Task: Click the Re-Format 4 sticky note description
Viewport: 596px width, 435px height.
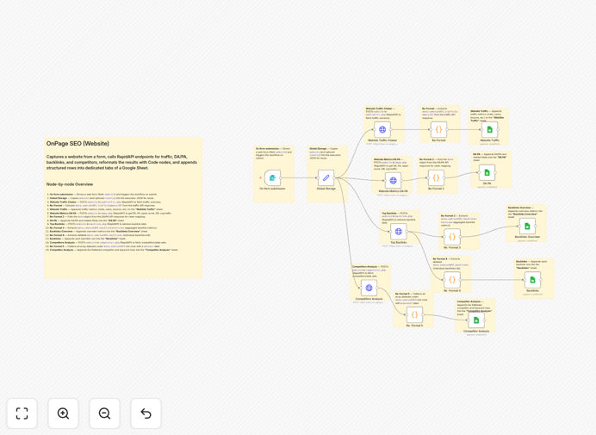Action: 450,264
